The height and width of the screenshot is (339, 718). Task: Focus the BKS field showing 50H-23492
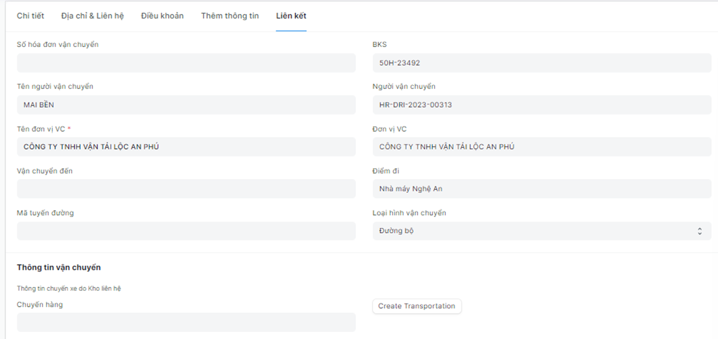click(x=541, y=63)
